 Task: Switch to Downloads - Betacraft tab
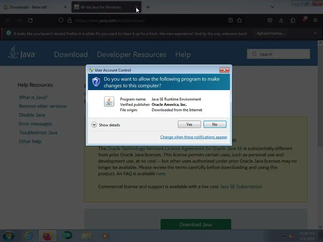tap(28, 7)
